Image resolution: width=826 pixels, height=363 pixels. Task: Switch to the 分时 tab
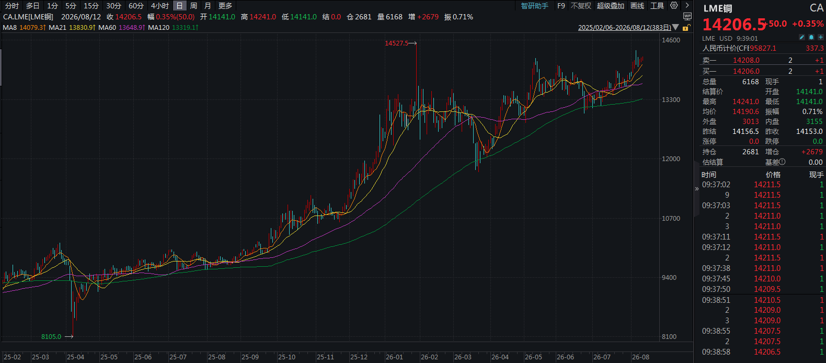(x=12, y=6)
